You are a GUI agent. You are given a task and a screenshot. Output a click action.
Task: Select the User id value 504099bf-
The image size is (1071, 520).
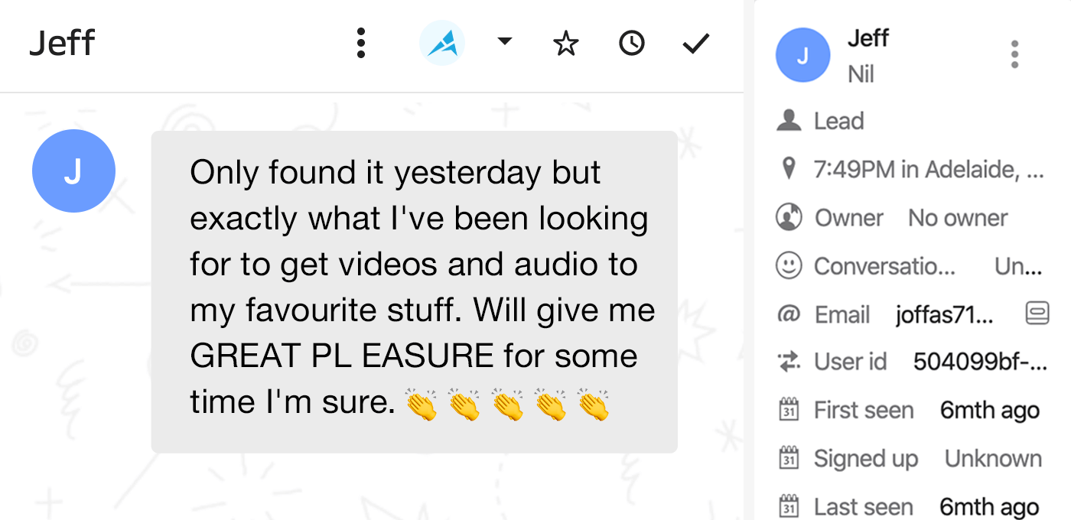(x=980, y=362)
